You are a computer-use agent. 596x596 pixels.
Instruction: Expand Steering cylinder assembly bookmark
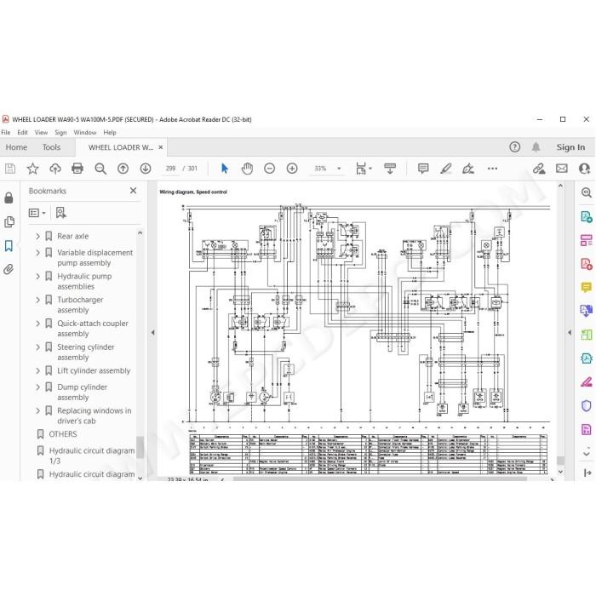(x=37, y=347)
